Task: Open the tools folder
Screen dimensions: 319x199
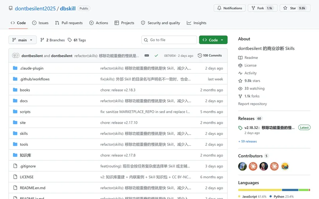Action: [24, 144]
